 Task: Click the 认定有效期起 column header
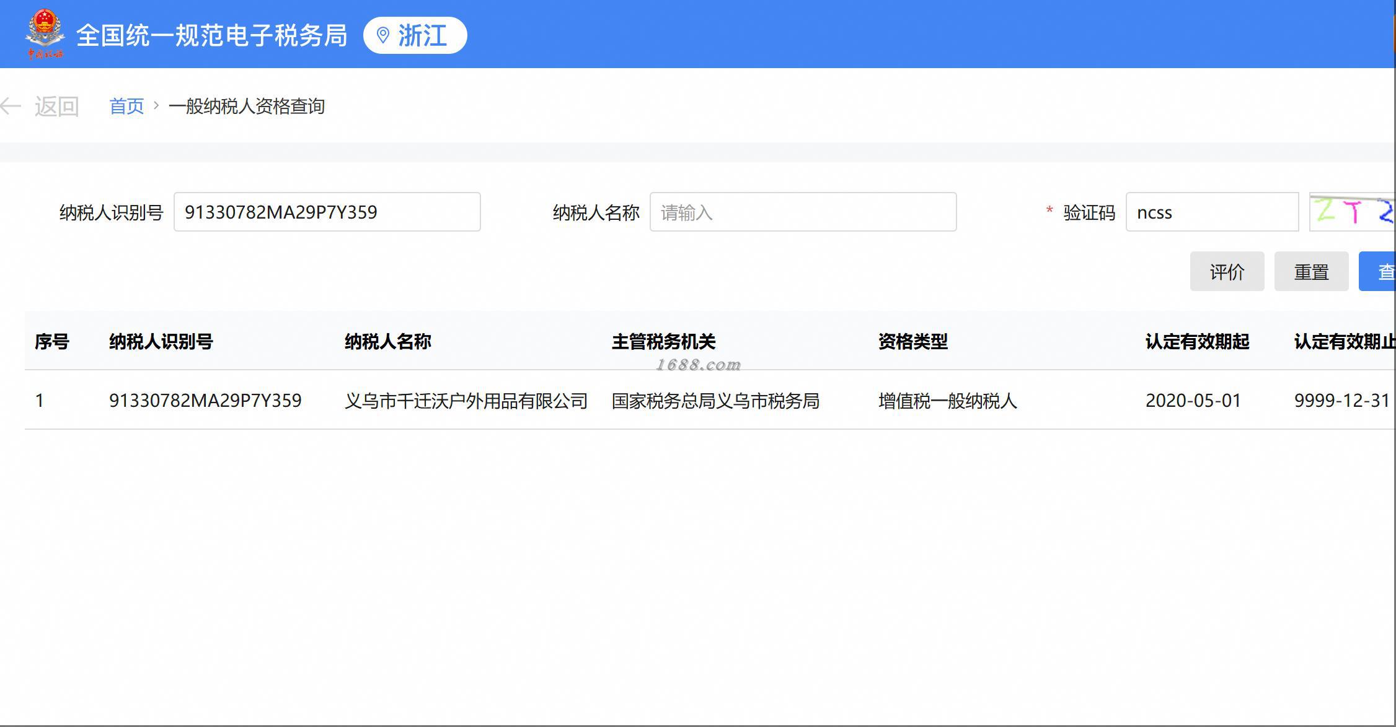point(1197,341)
